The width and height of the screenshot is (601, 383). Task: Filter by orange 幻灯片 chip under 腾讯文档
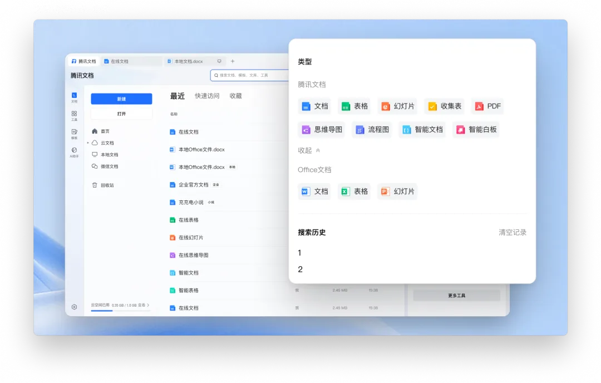tap(397, 106)
